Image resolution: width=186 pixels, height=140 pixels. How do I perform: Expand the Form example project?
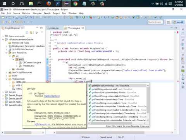[x=3, y=36]
